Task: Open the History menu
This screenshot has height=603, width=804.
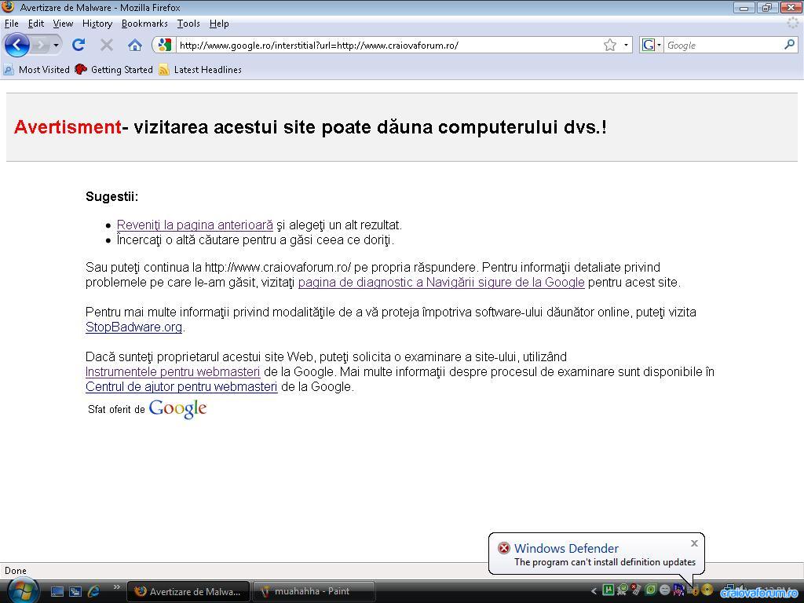Action: 97,24
